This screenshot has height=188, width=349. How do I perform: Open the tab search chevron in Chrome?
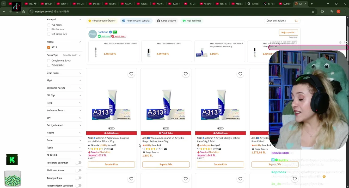(3, 4)
